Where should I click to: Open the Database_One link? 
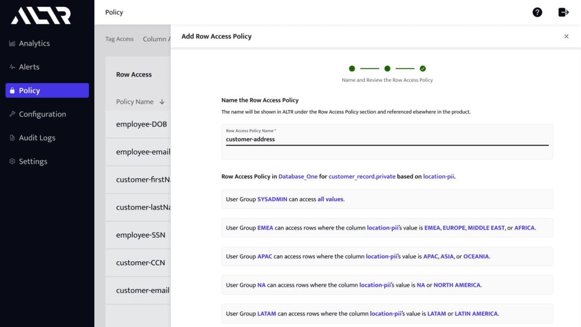[x=297, y=177]
